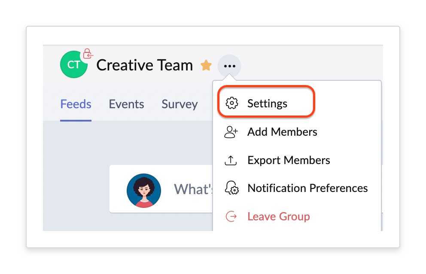426x274 pixels.
Task: Open Settings from the menu
Action: 267,104
